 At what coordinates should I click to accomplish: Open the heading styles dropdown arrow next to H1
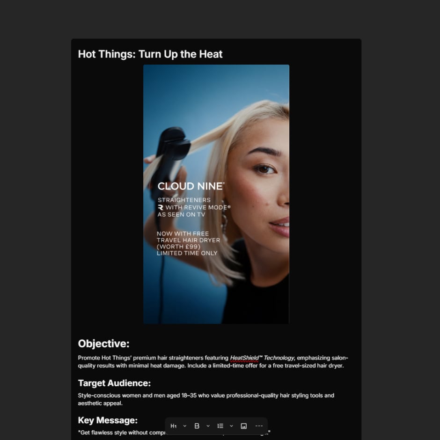point(184,426)
